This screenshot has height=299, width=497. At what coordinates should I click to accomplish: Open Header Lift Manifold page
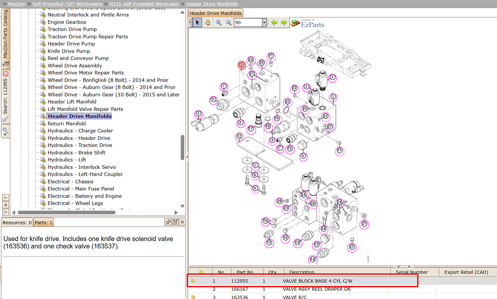[72, 102]
